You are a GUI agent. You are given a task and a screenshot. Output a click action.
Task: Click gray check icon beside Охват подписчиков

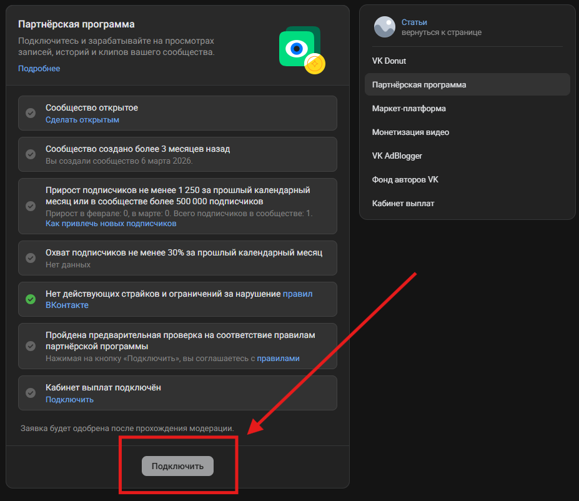pyautogui.click(x=30, y=258)
